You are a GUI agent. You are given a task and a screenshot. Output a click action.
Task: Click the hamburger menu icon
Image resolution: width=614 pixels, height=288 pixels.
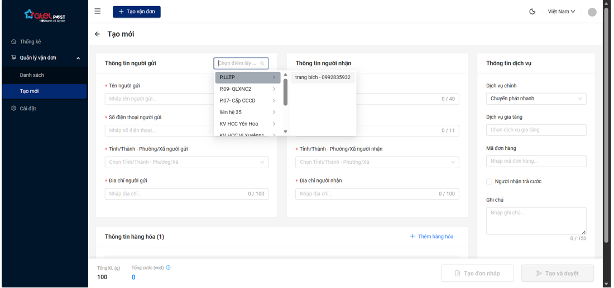pyautogui.click(x=98, y=11)
